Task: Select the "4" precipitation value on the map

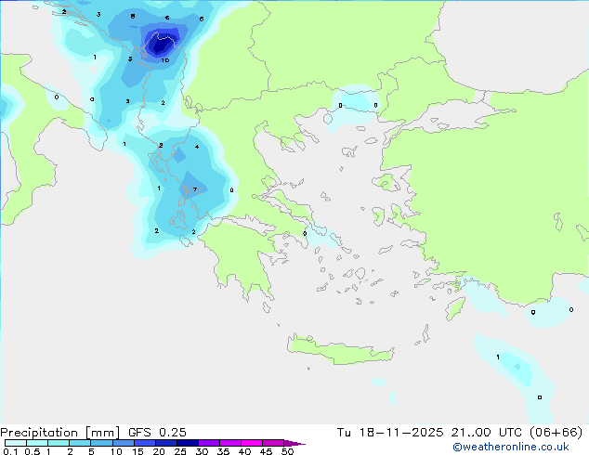Action: pos(197,147)
